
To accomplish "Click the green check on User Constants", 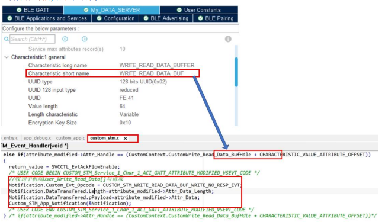I will [179, 10].
